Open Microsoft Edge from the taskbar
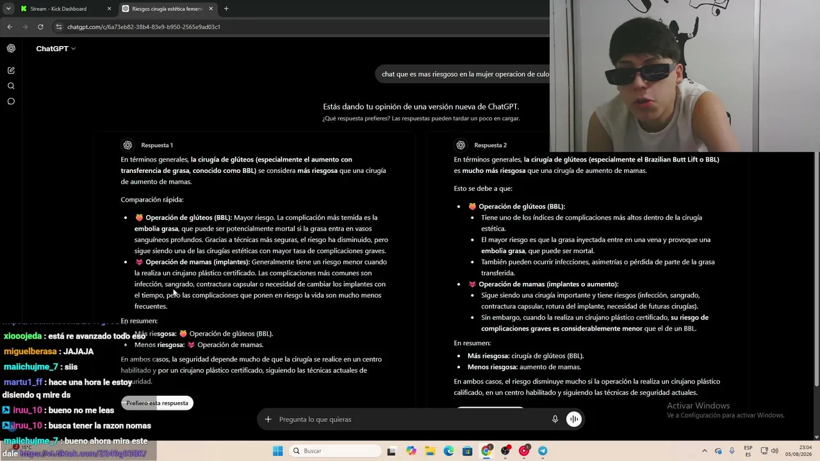Image resolution: width=820 pixels, height=461 pixels. pyautogui.click(x=448, y=451)
